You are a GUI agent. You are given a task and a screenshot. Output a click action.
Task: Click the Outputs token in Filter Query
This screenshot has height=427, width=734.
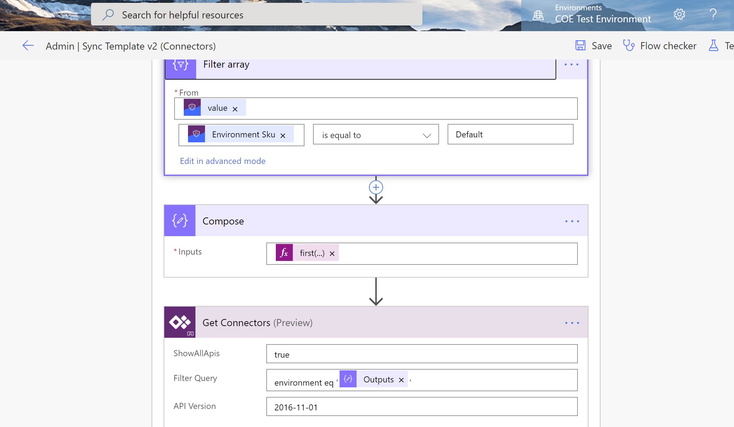(379, 379)
